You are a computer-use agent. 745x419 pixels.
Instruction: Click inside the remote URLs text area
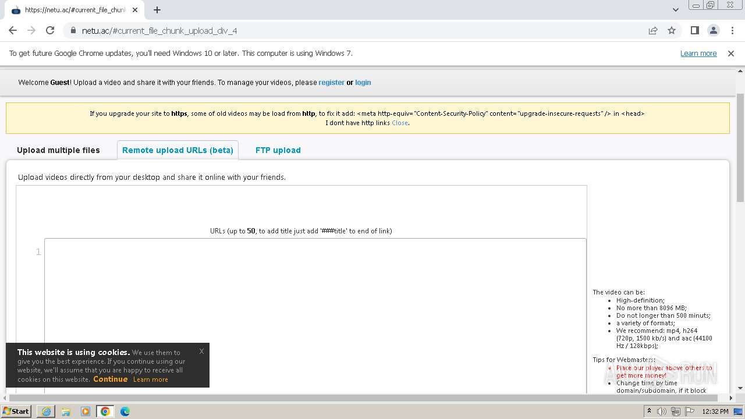(315, 316)
